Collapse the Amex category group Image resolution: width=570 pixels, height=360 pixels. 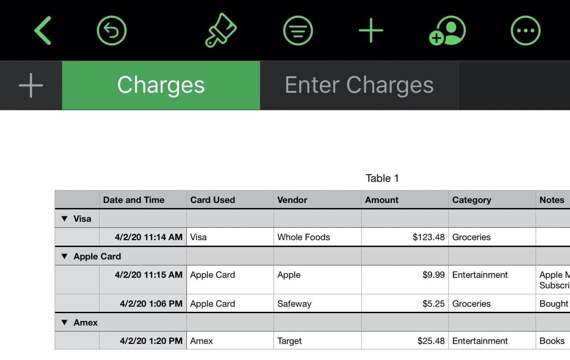coord(65,323)
